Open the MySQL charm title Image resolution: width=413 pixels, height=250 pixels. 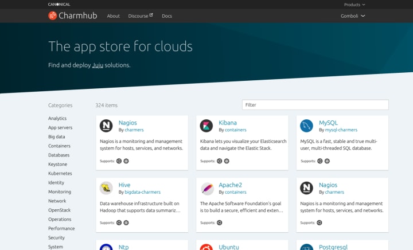(328, 123)
